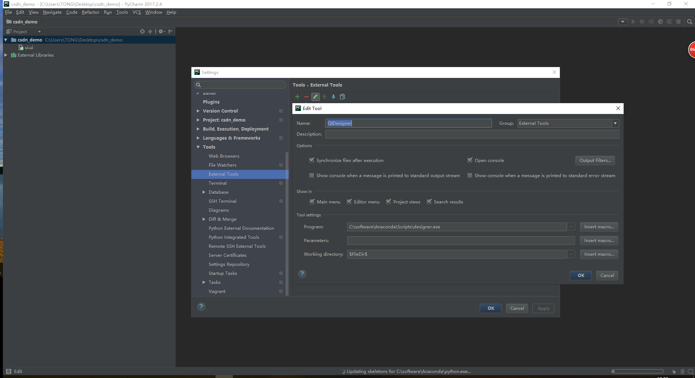Screen dimensions: 695x378
Task: Open run configuration dropdown in toolbar
Action: pyautogui.click(x=623, y=22)
